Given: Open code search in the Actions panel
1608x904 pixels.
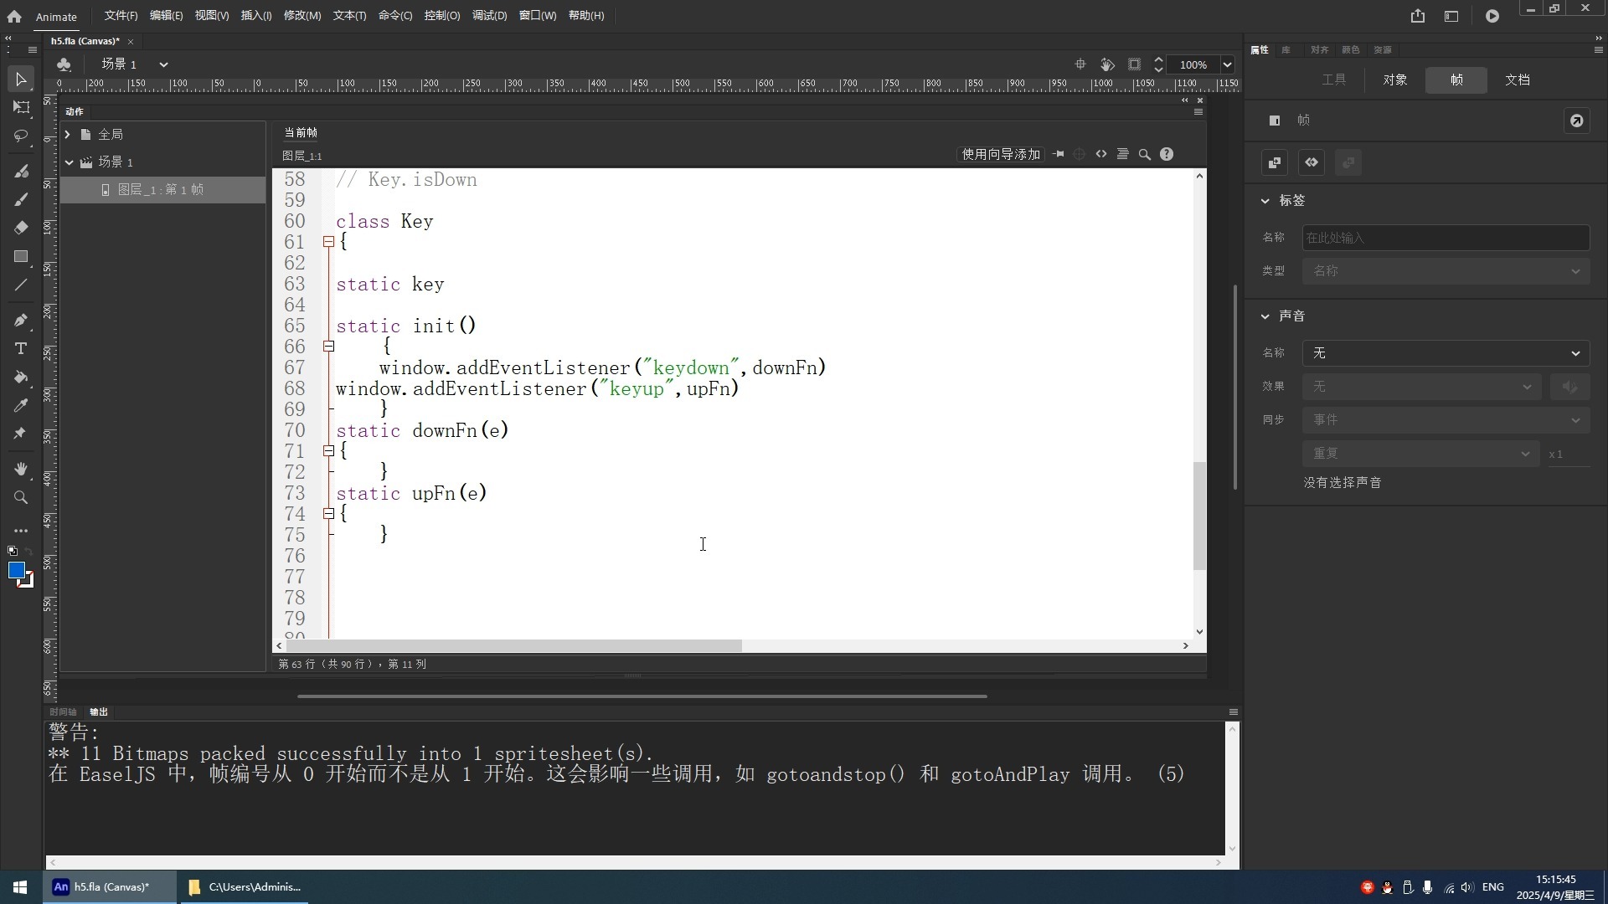Looking at the screenshot, I should coord(1144,154).
